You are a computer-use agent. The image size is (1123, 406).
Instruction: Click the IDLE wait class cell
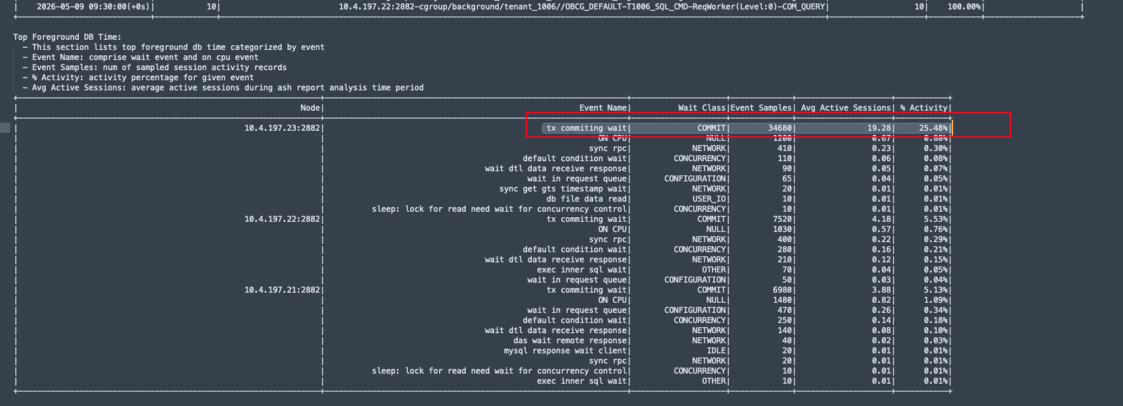click(x=716, y=351)
